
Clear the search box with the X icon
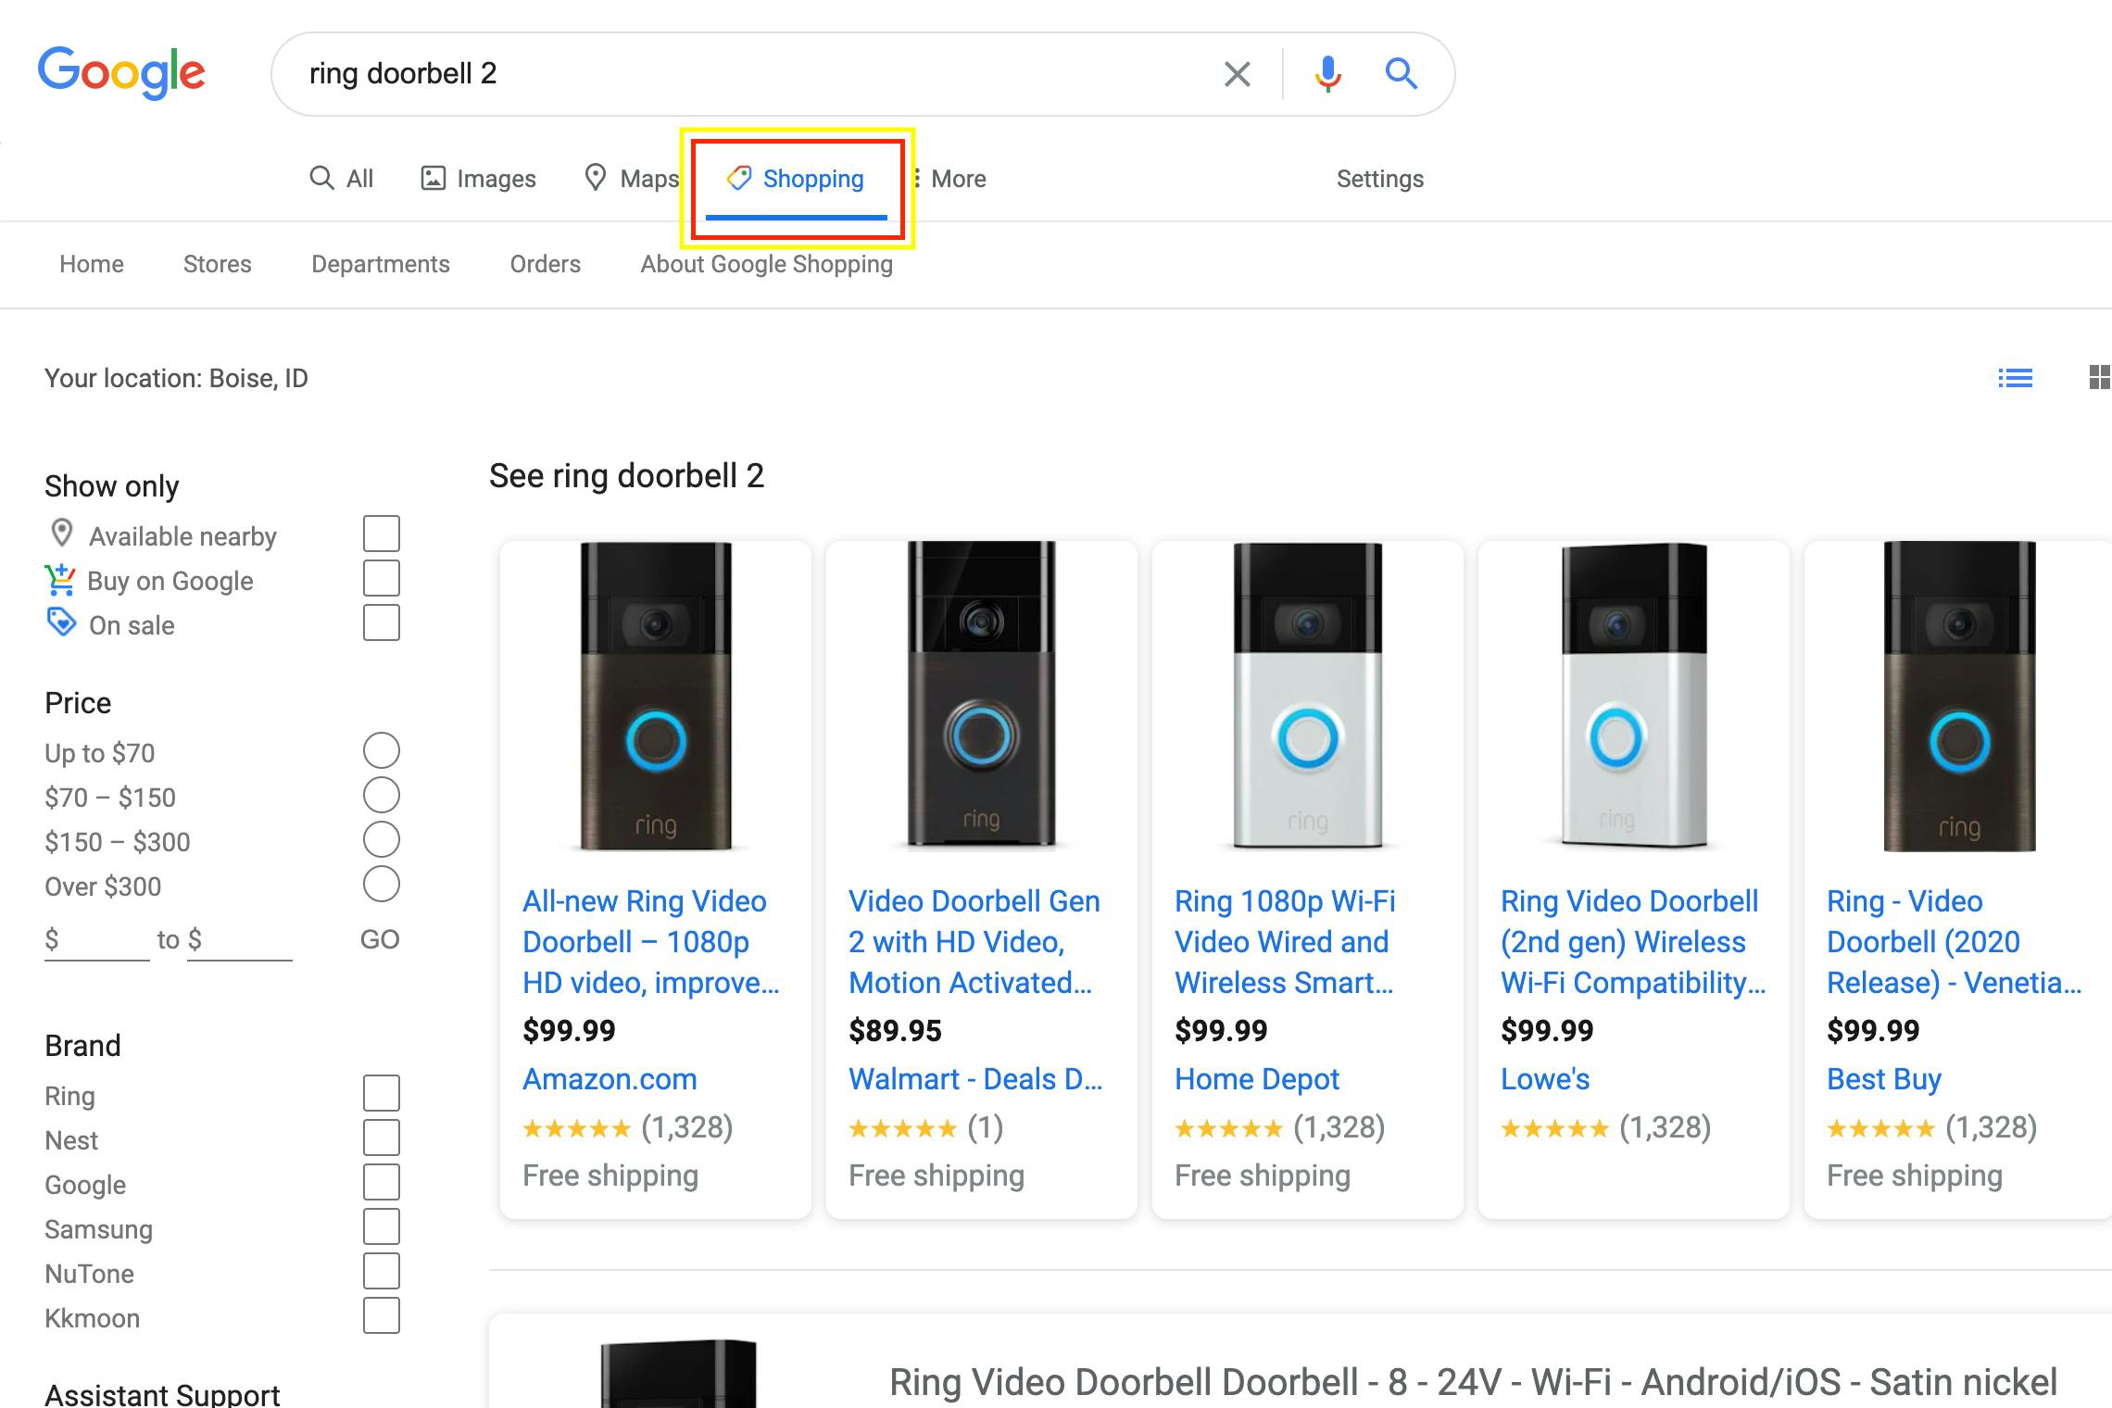(1237, 74)
